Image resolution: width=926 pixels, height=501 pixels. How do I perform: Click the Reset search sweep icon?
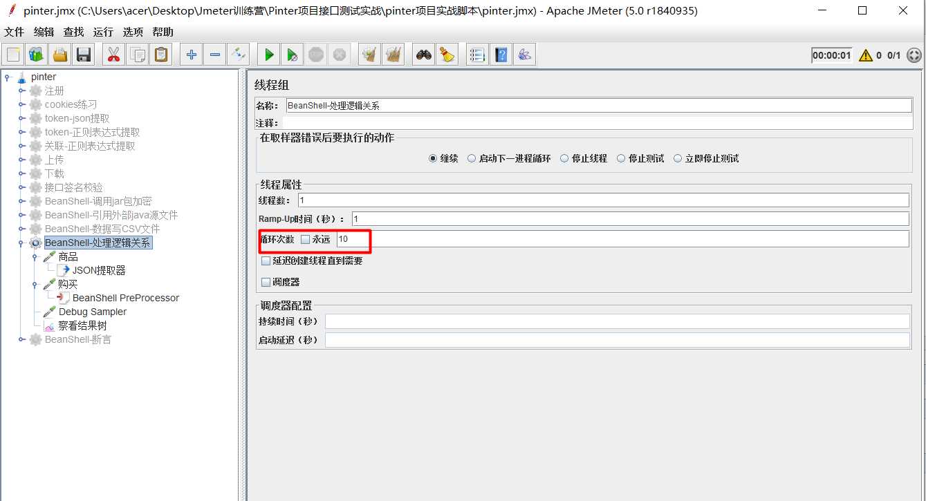[447, 55]
